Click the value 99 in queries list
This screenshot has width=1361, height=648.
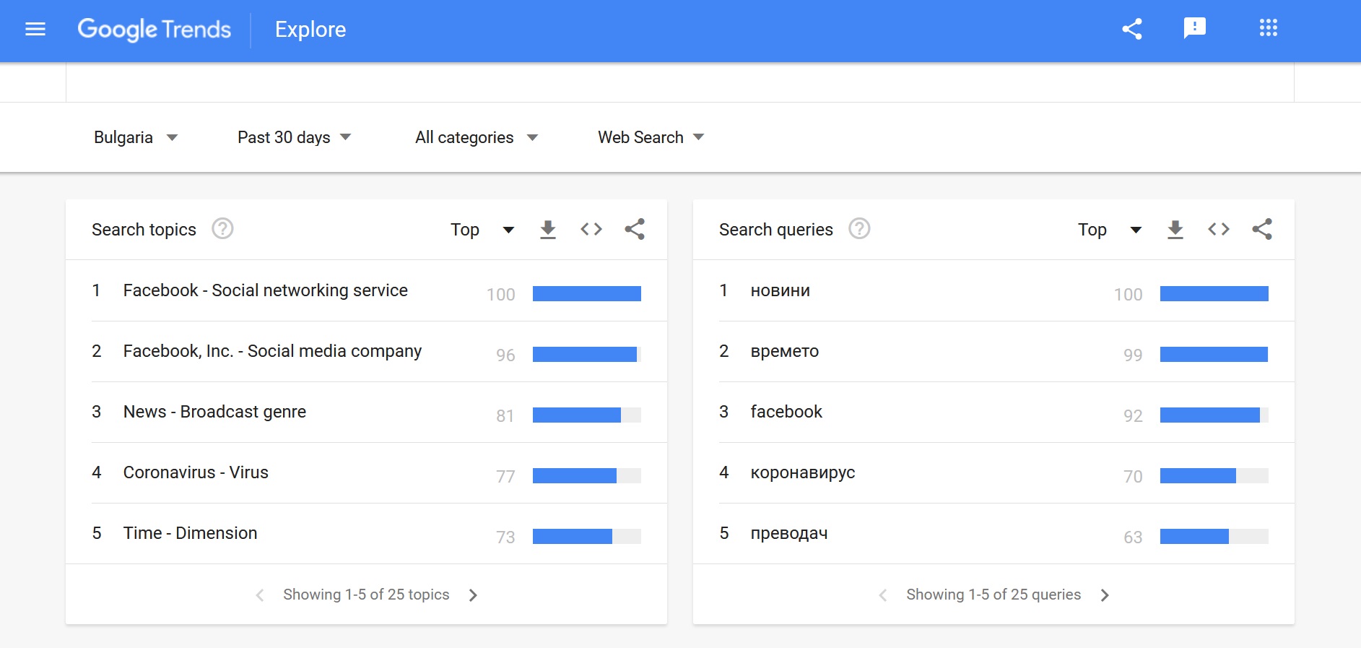[x=1133, y=355]
